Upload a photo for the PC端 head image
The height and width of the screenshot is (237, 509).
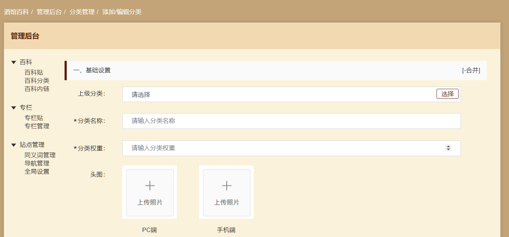[x=150, y=192]
